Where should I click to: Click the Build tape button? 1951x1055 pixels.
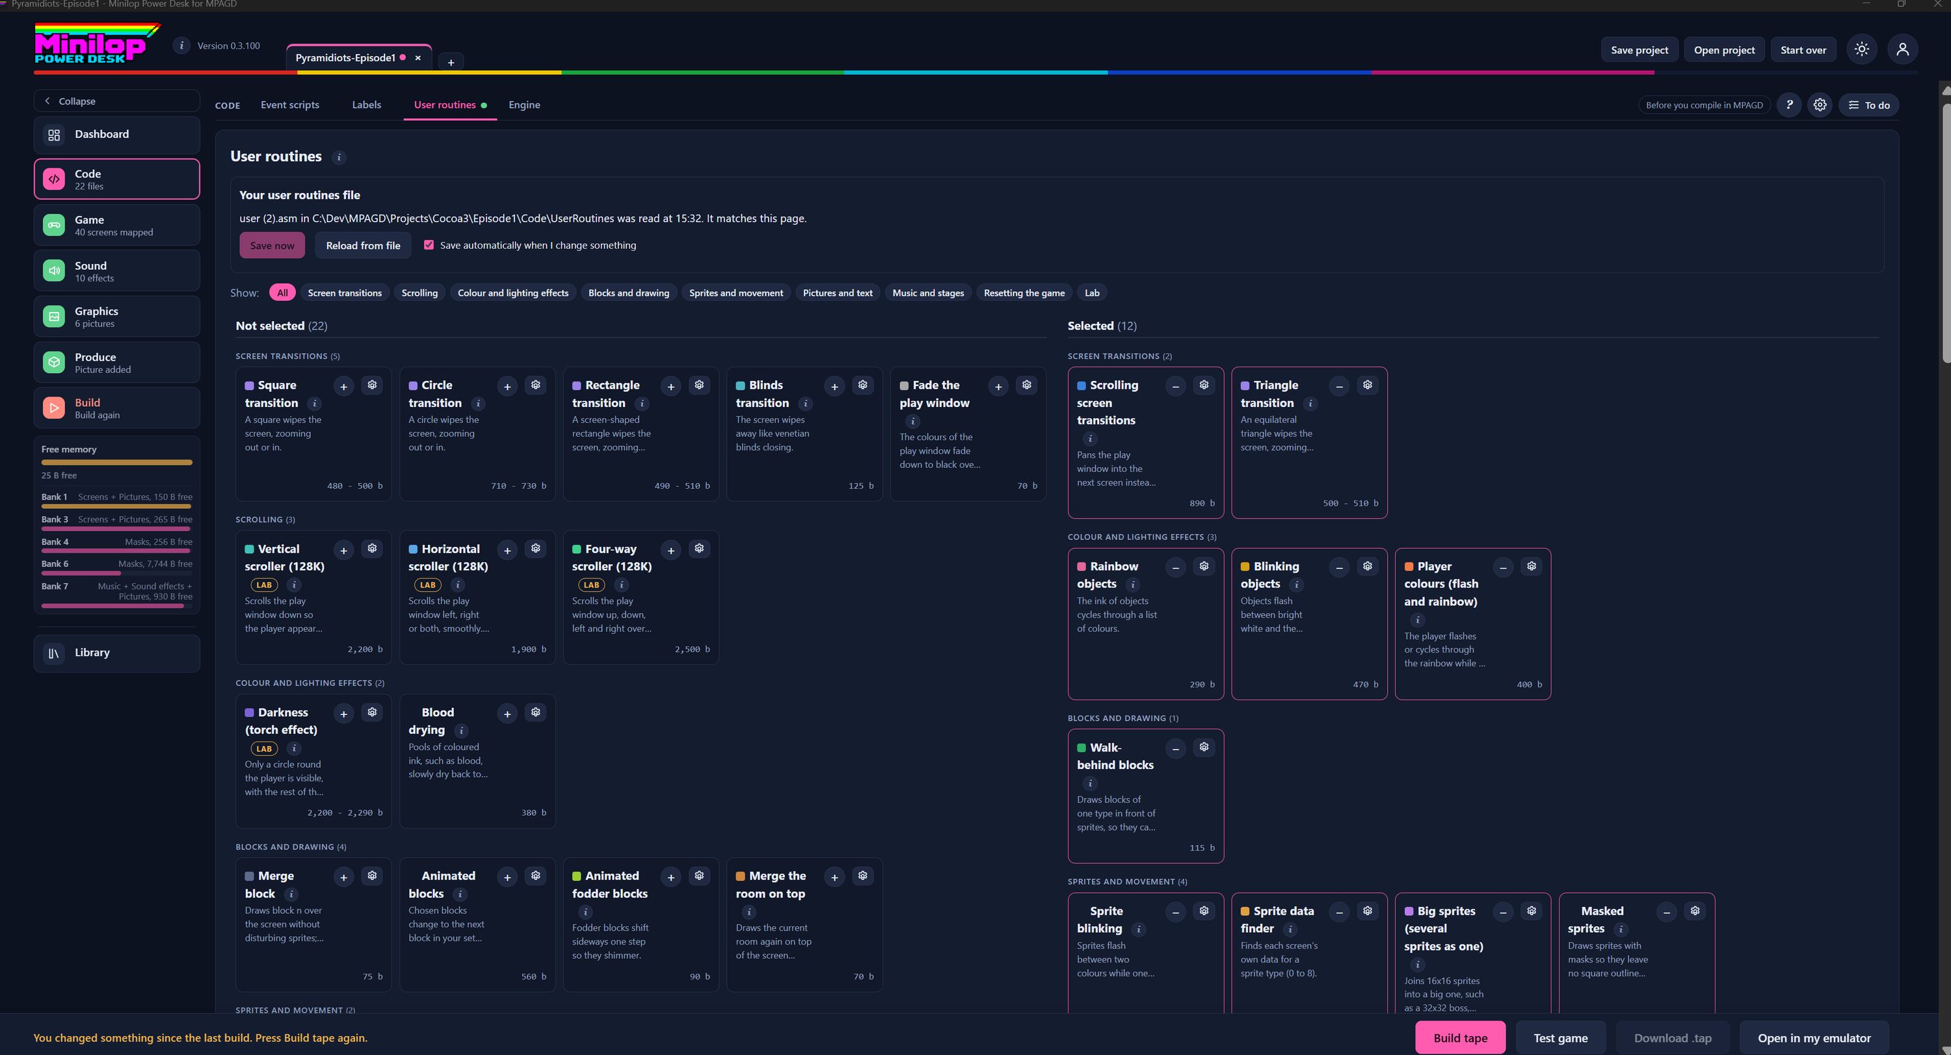click(1460, 1037)
